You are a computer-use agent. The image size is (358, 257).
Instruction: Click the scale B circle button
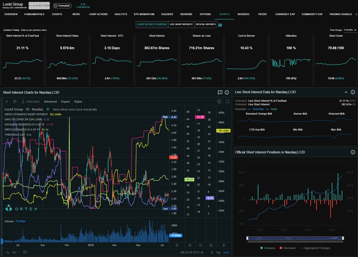point(189,245)
